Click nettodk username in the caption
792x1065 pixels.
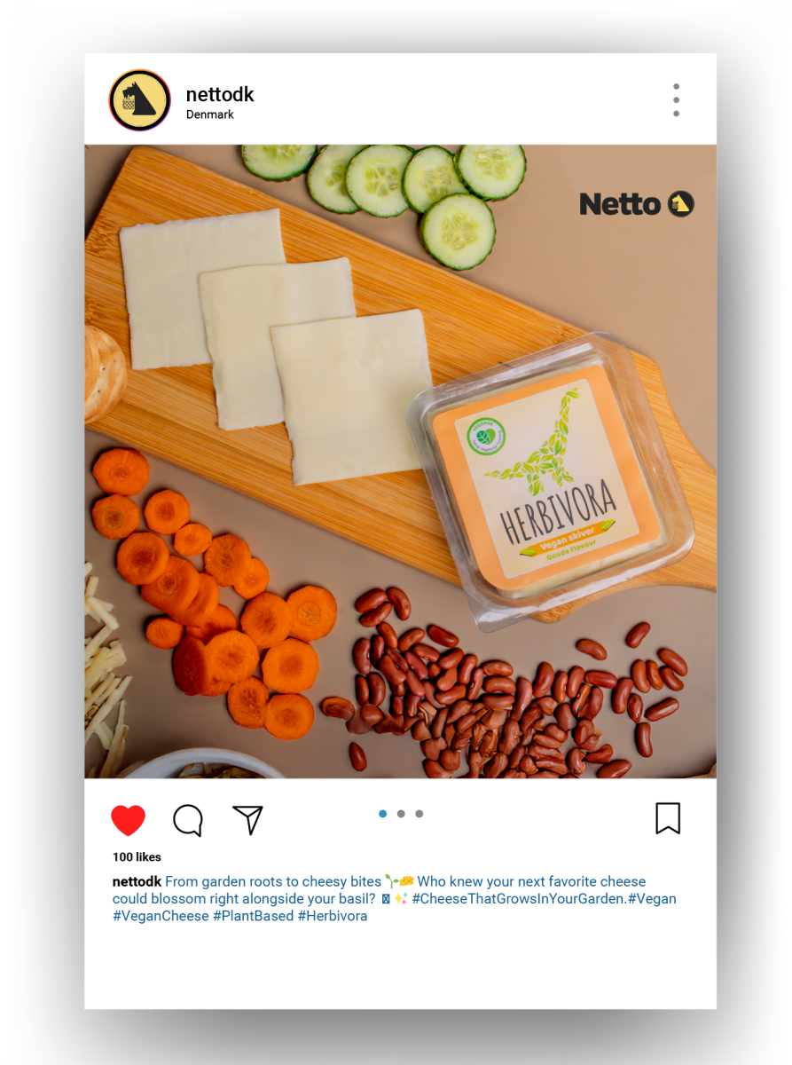[137, 881]
